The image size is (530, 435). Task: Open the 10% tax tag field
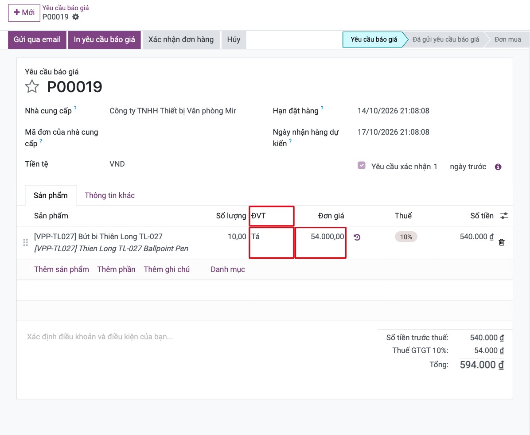406,237
